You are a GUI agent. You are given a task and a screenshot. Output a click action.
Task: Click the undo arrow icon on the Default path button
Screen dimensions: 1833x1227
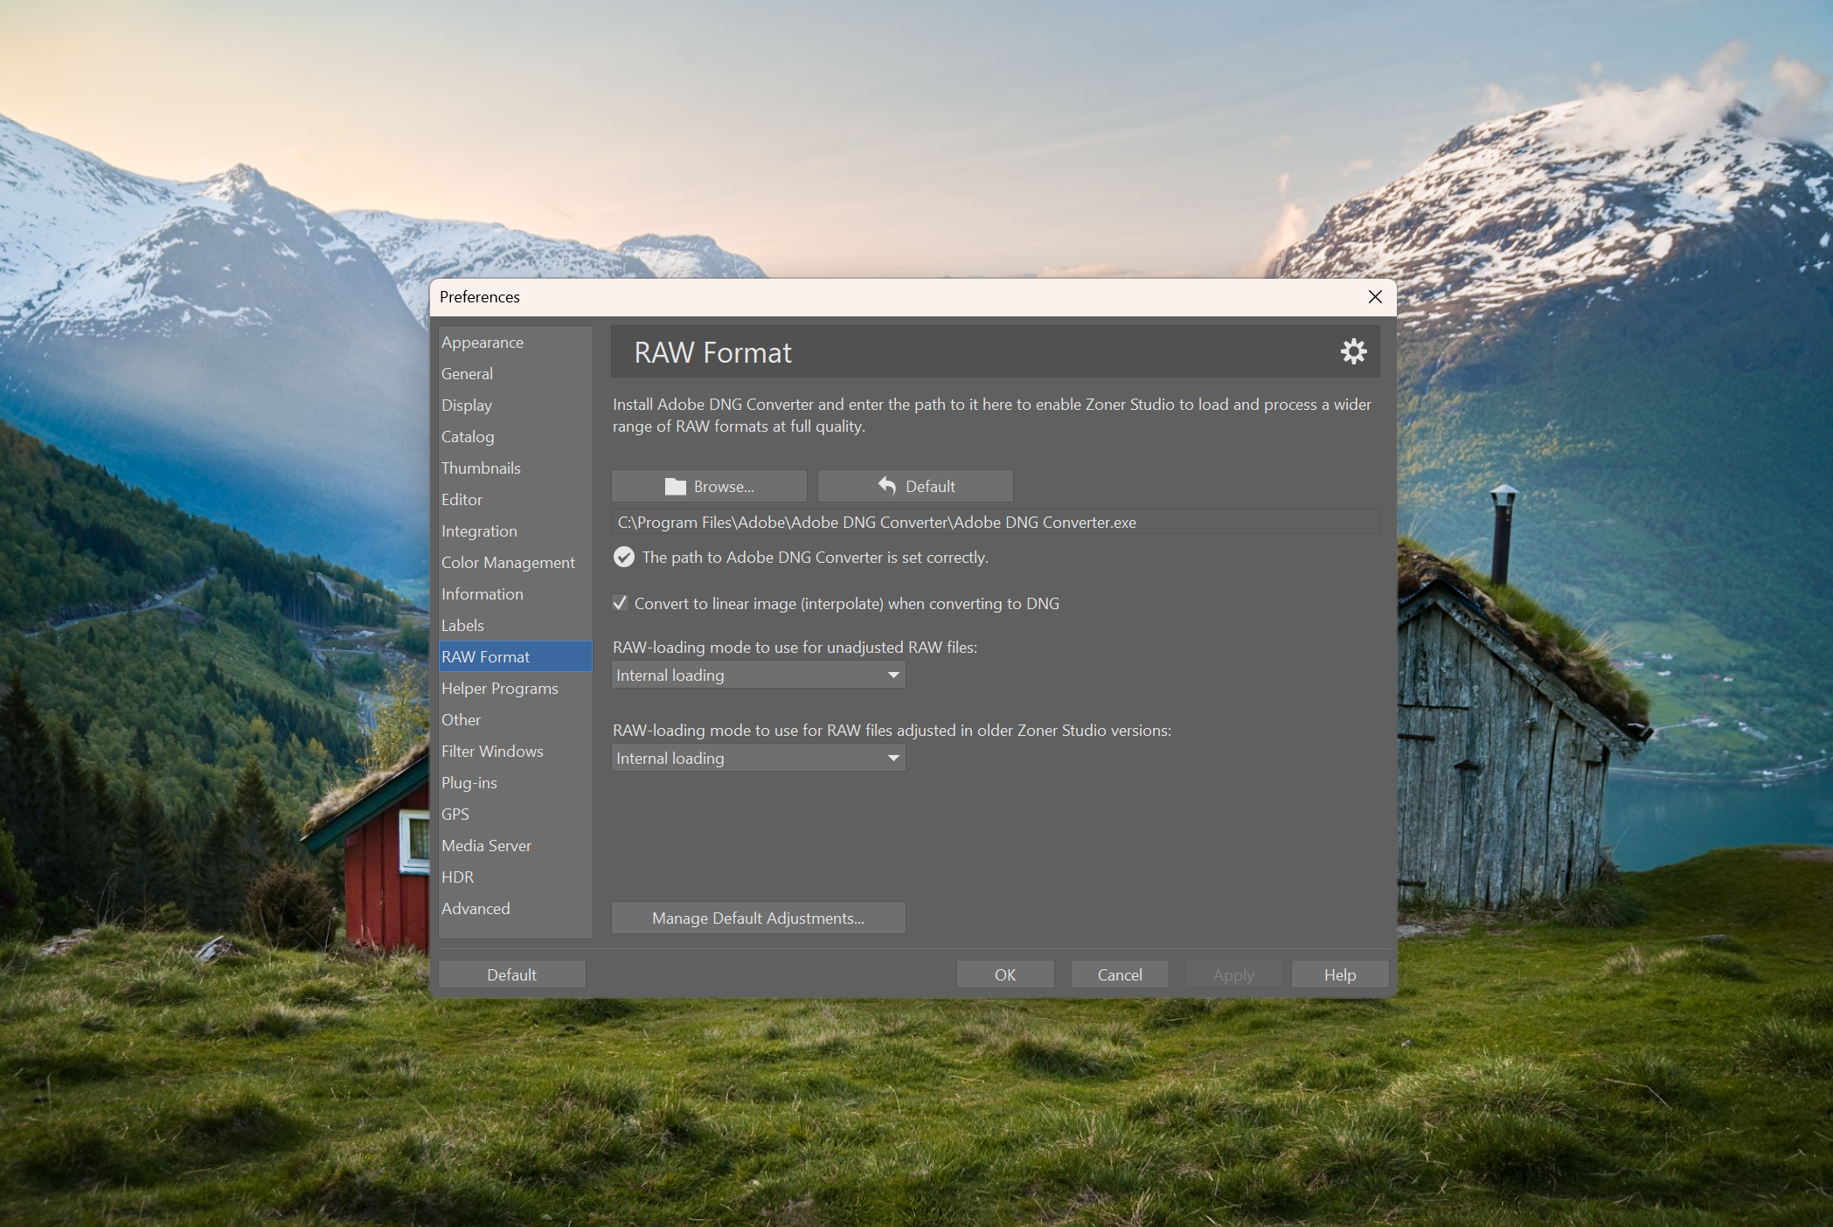click(x=887, y=486)
